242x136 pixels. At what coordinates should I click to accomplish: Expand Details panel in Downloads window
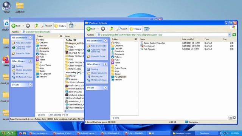(x=30, y=85)
